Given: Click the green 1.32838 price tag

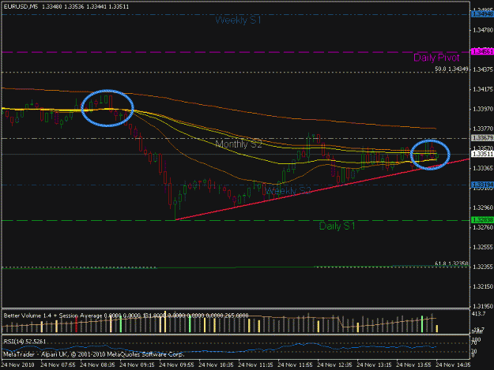Looking at the screenshot, I should [x=482, y=220].
